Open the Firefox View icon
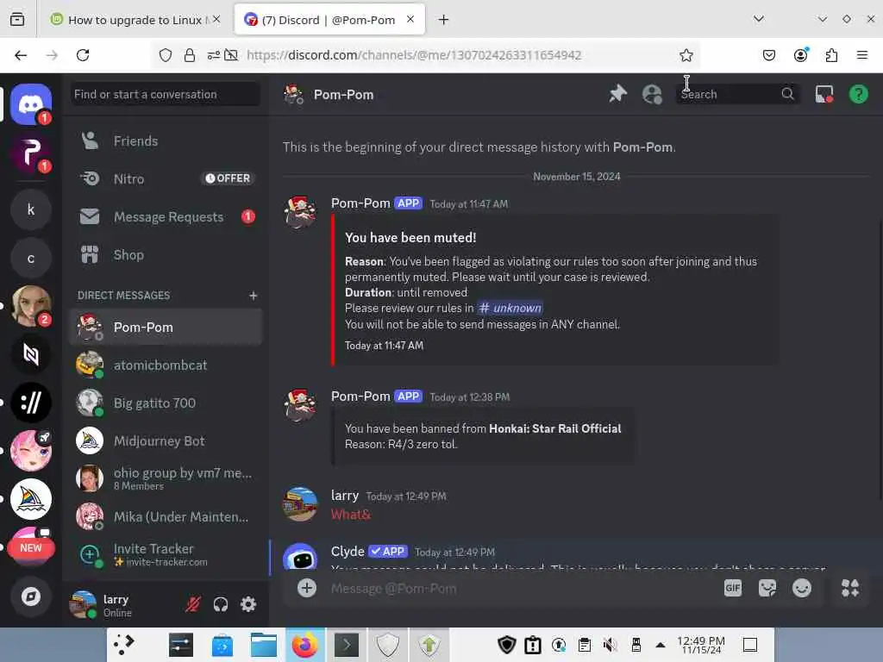The image size is (883, 662). point(17,20)
